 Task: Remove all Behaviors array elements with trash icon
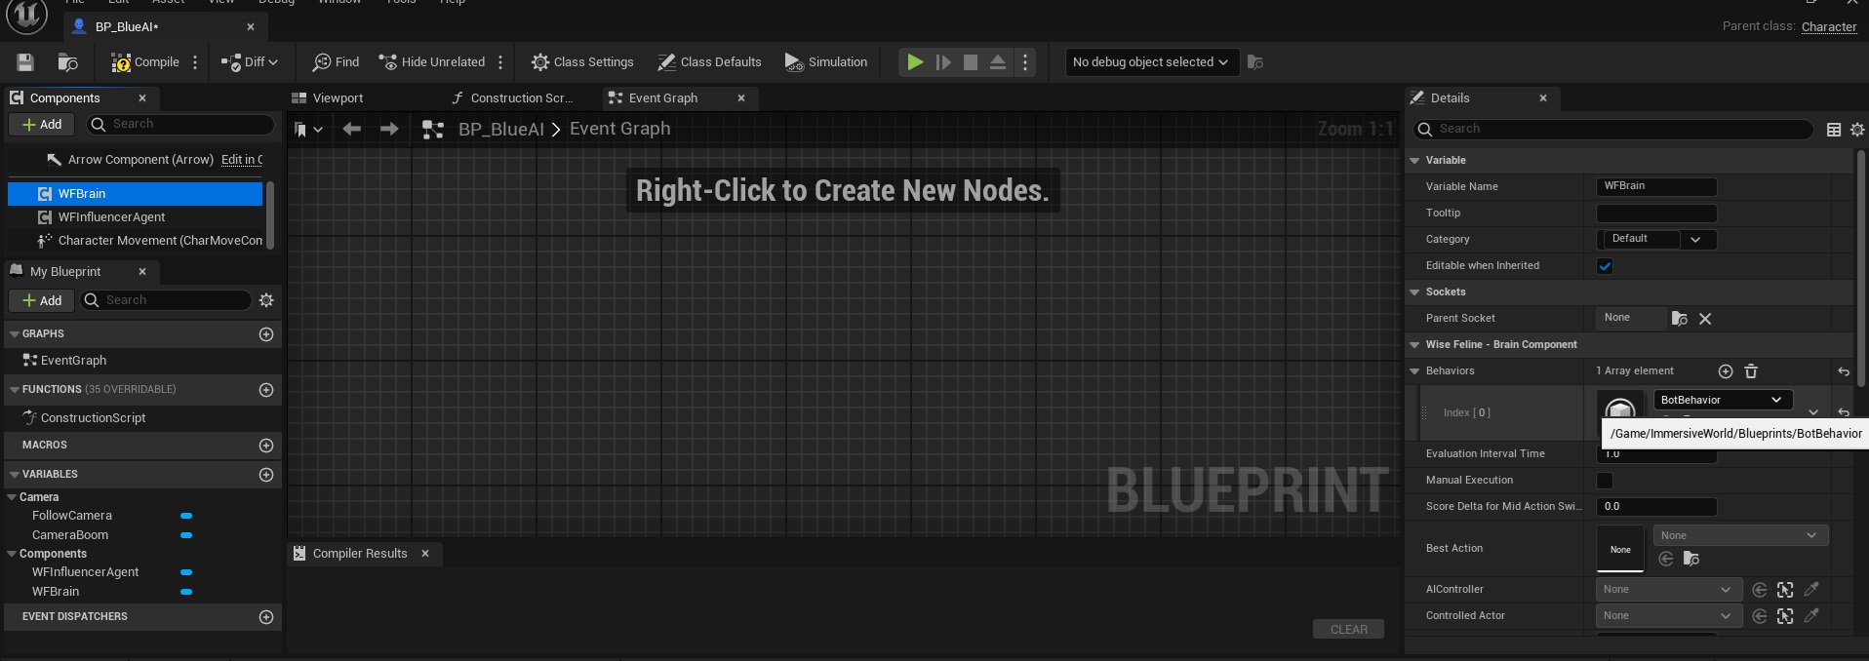click(x=1751, y=371)
